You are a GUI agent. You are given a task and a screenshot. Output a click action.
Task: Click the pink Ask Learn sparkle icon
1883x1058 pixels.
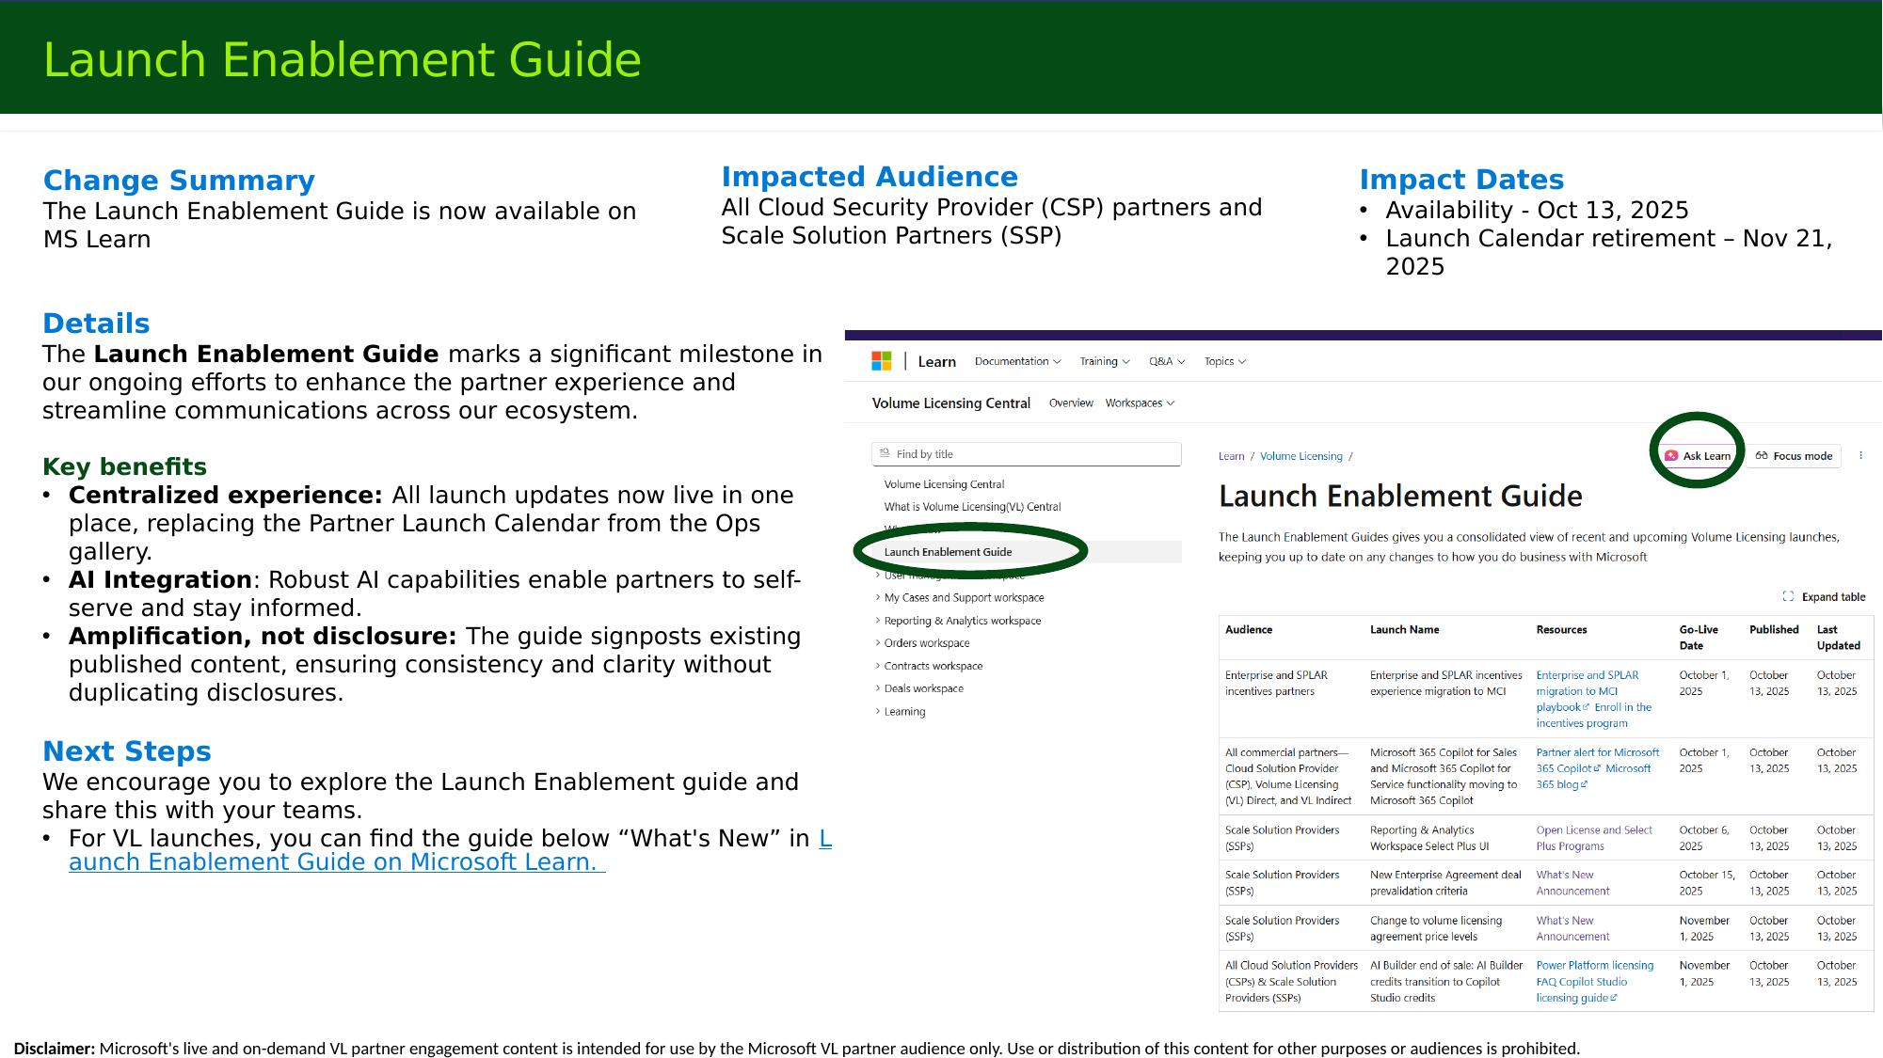(1671, 456)
